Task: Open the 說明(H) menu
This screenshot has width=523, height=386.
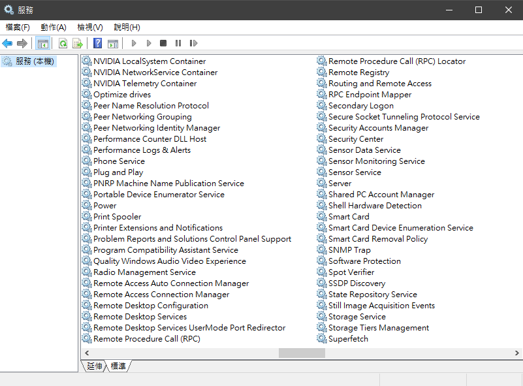Action: [x=127, y=27]
